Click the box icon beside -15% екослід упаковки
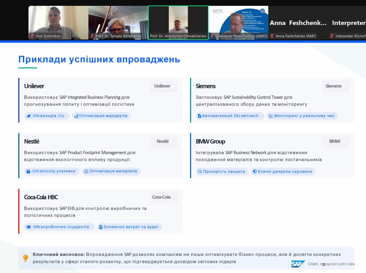366x273 pixels. pyautogui.click(x=28, y=171)
